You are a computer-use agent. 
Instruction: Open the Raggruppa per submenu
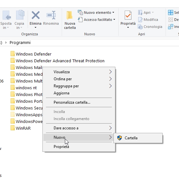pos(79,86)
